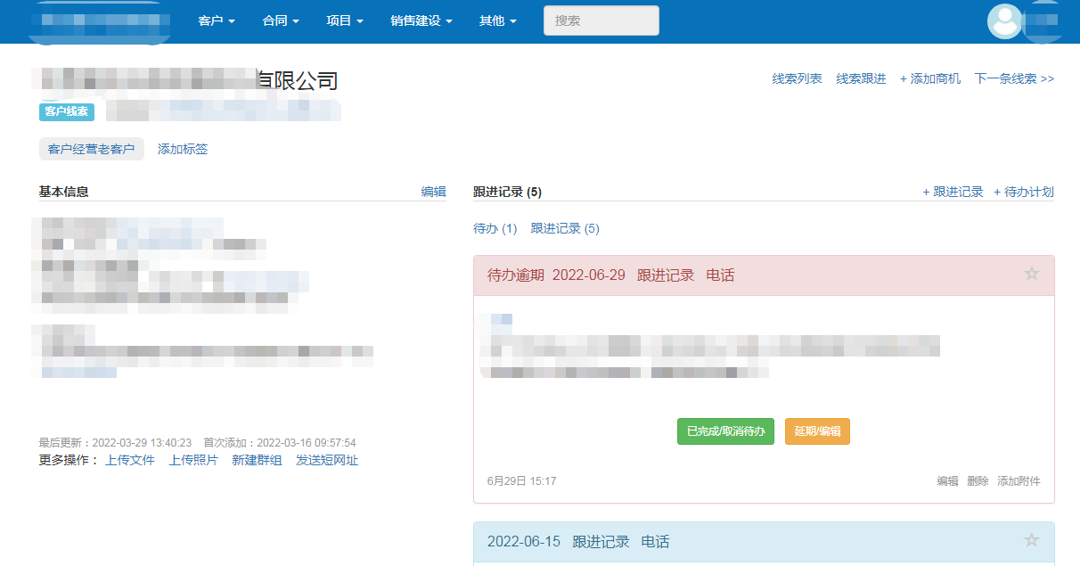Screen dimensions: 1080x566
Task: Click + 待办计划 to add plan
Action: pyautogui.click(x=1024, y=192)
